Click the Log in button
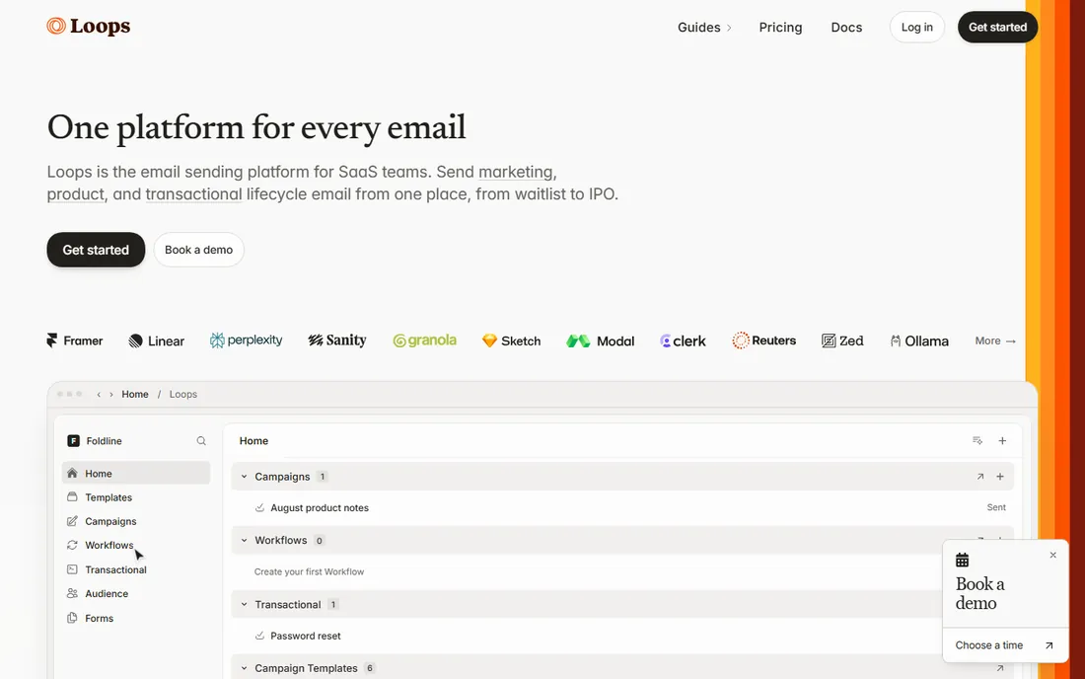Screen dimensions: 1085x679 (x=917, y=27)
